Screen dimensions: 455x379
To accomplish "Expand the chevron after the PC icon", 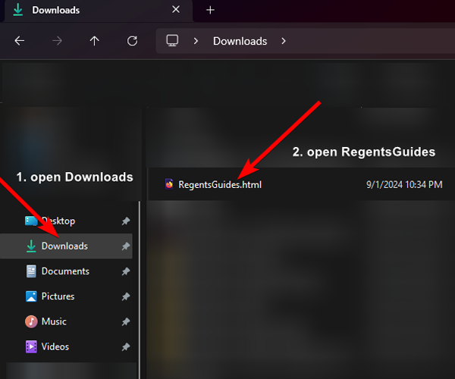I will pyautogui.click(x=196, y=41).
